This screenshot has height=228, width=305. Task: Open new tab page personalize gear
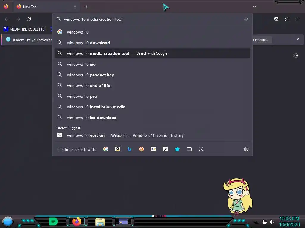click(296, 56)
